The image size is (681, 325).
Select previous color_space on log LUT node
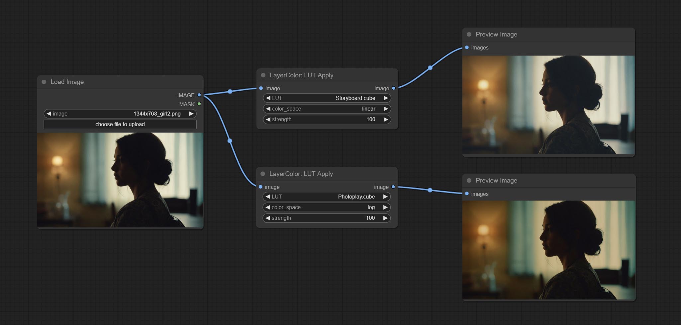click(x=268, y=207)
